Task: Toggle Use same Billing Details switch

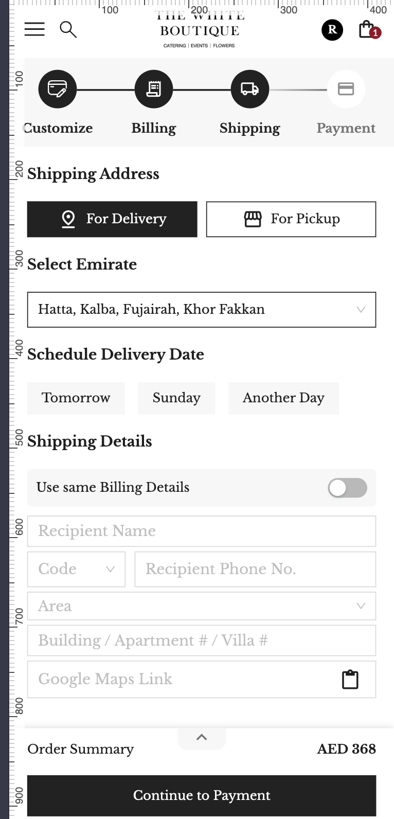Action: point(348,488)
